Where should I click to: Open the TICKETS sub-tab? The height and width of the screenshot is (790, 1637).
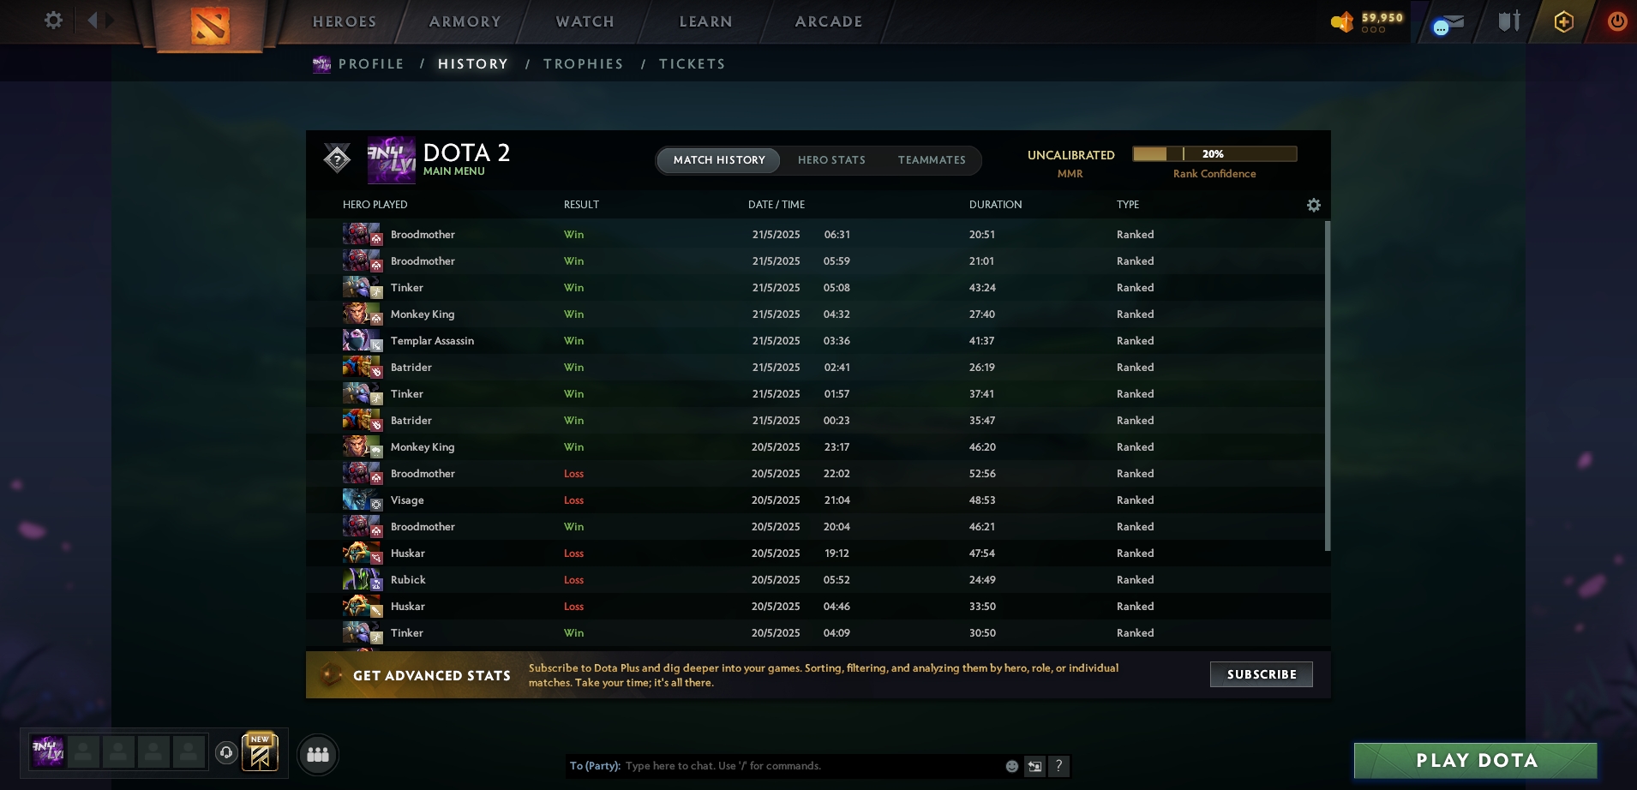[693, 64]
